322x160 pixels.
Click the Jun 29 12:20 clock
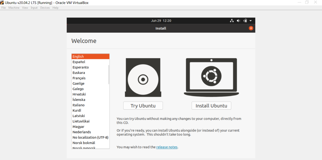pyautogui.click(x=161, y=21)
